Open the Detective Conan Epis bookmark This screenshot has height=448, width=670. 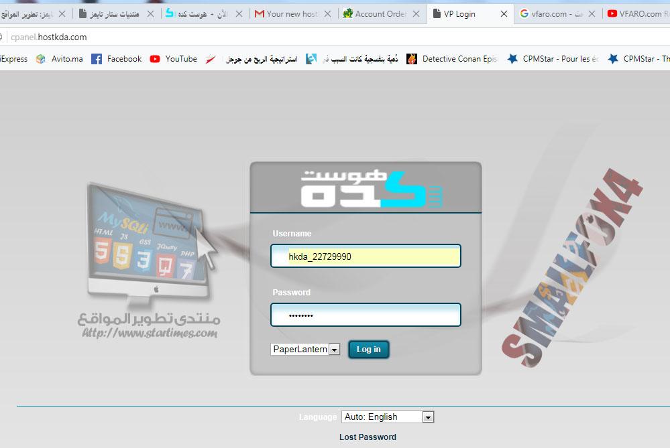click(x=451, y=59)
